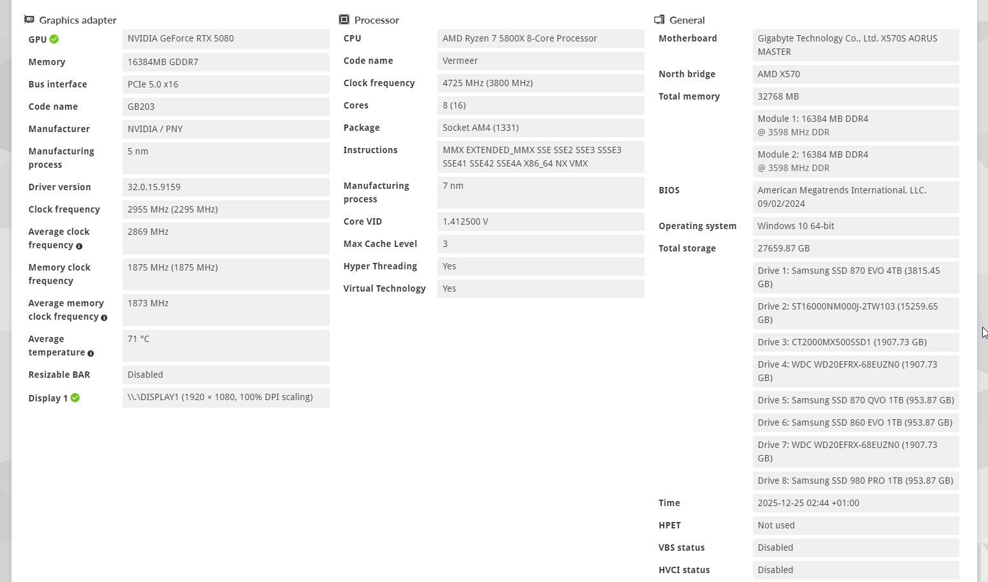Open the info icon for Average memory clock frequency
Viewport: 988px width, 582px height.
click(x=104, y=318)
